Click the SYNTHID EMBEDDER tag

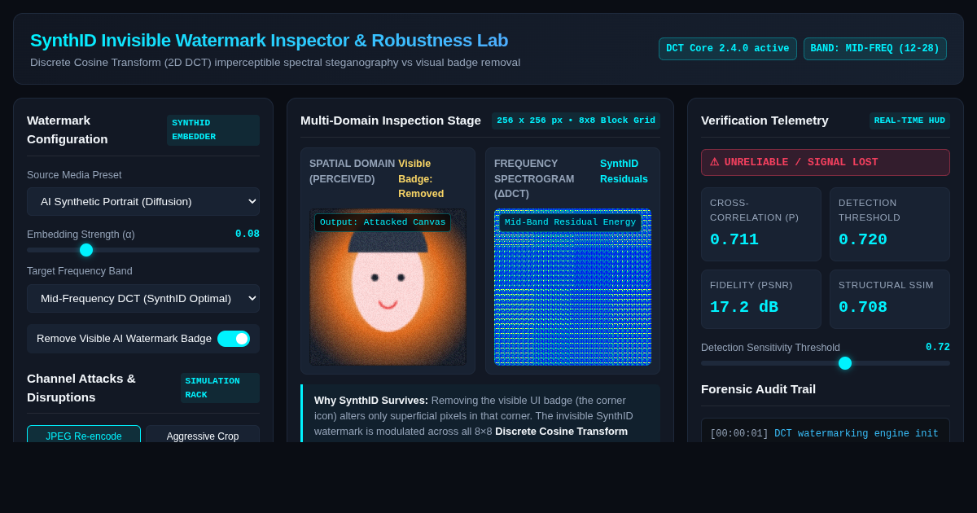coord(213,129)
